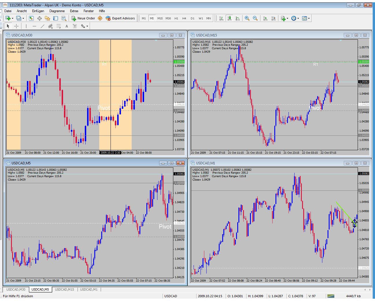Viewport: 375px width, 301px height.
Task: Select the H4 timeframe button
Action: tap(184, 18)
